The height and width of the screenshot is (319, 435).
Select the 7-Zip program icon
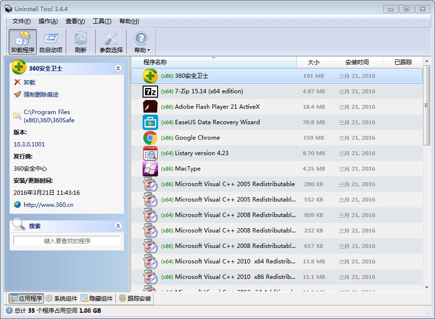pyautogui.click(x=150, y=91)
